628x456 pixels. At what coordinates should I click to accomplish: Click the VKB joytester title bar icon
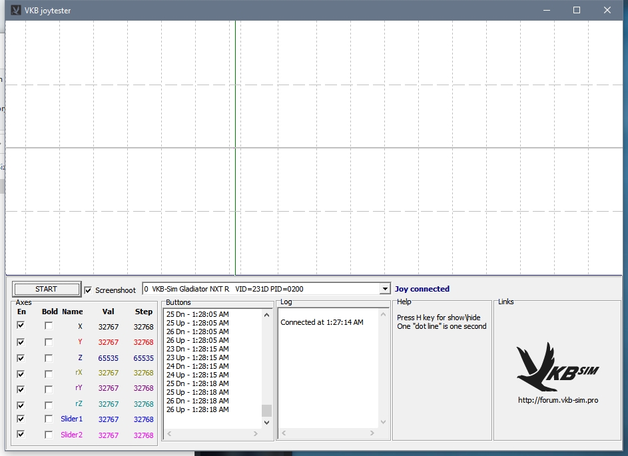point(16,10)
